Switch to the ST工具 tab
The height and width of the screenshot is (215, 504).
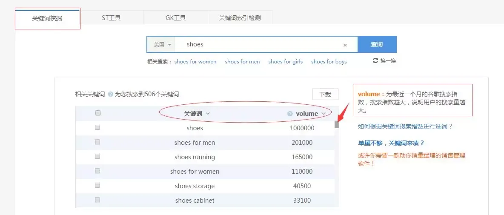coord(111,18)
